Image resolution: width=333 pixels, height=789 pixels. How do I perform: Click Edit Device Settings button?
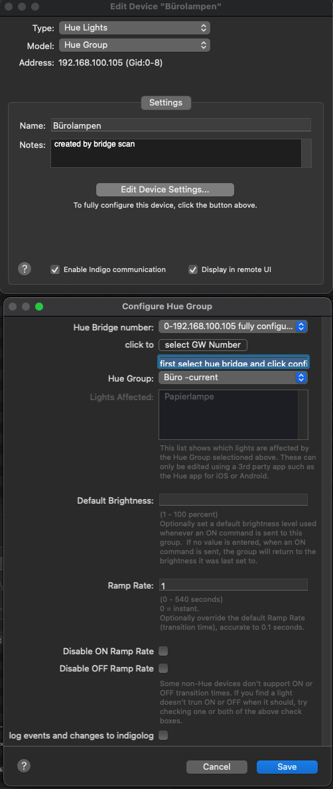click(165, 190)
